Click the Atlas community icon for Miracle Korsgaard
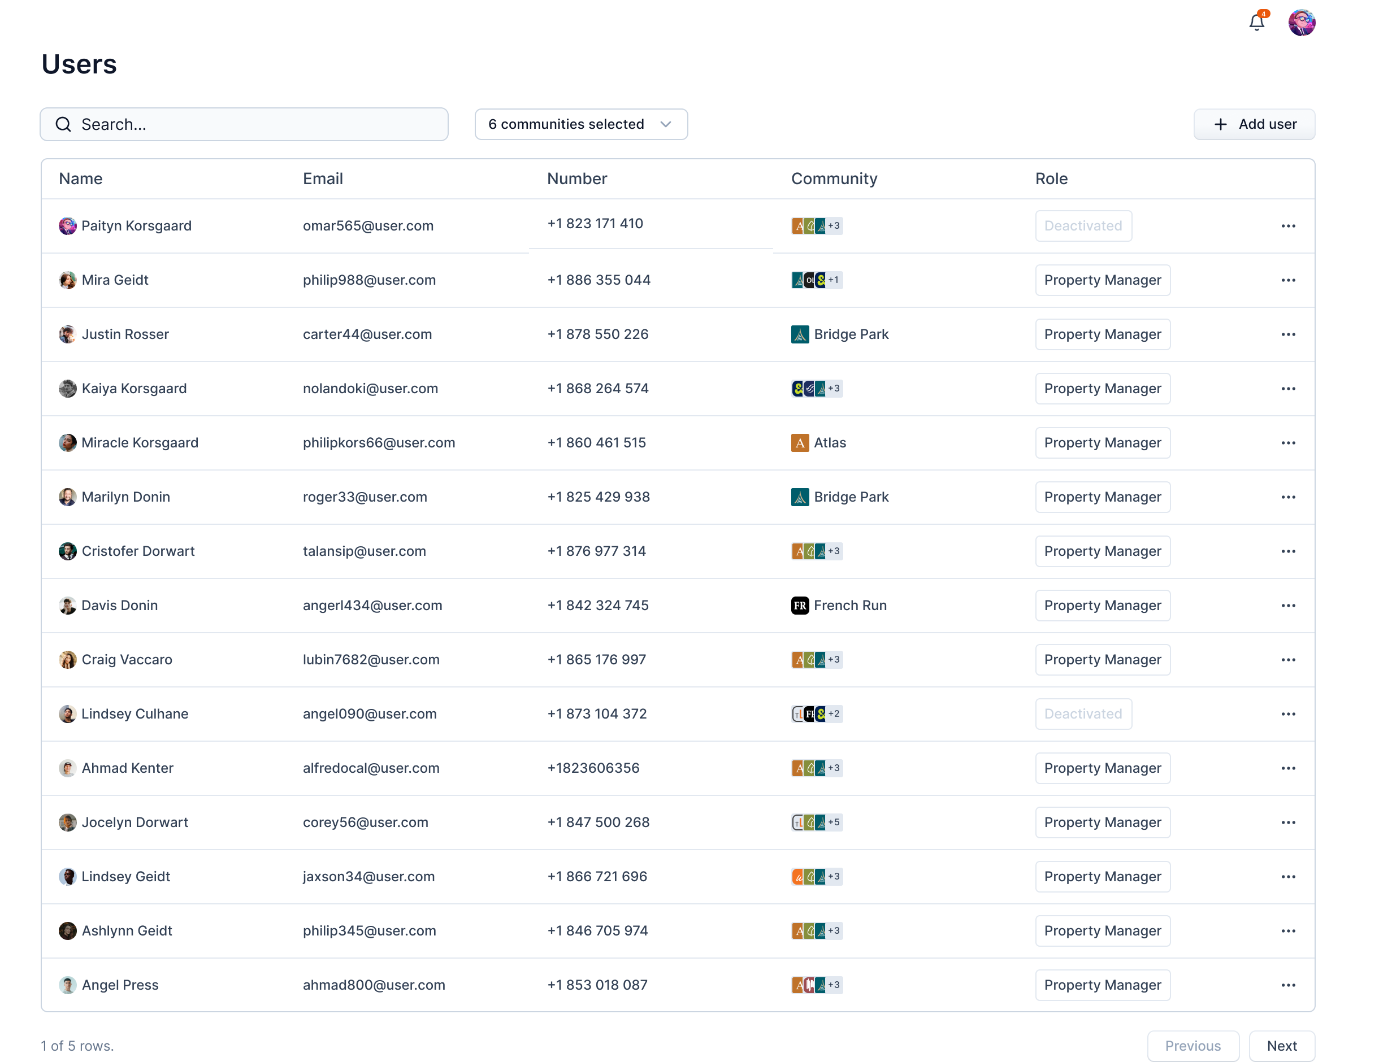 (800, 443)
